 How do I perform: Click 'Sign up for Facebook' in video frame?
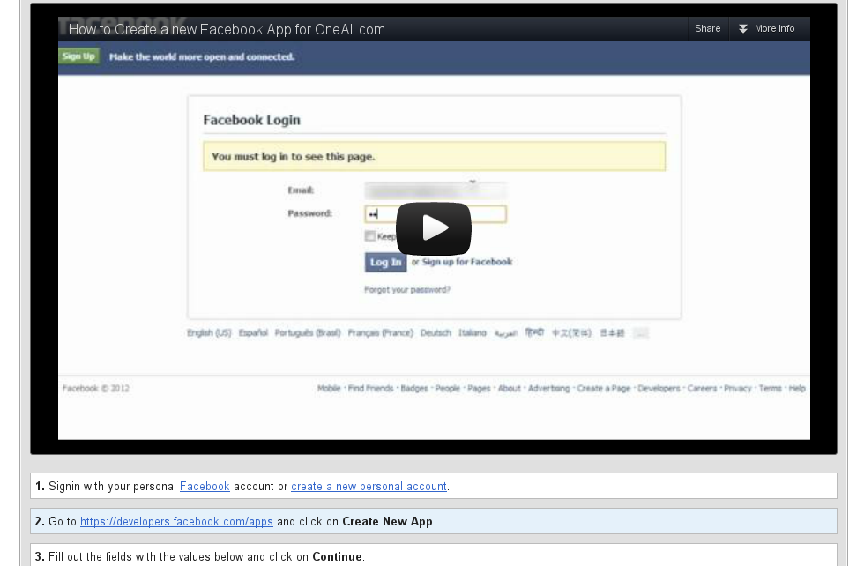(x=467, y=262)
